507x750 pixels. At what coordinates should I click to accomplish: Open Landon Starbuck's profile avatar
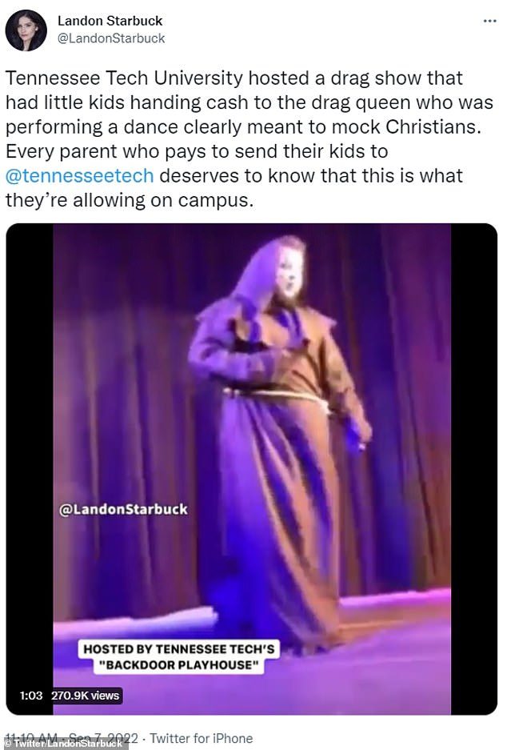pyautogui.click(x=26, y=30)
